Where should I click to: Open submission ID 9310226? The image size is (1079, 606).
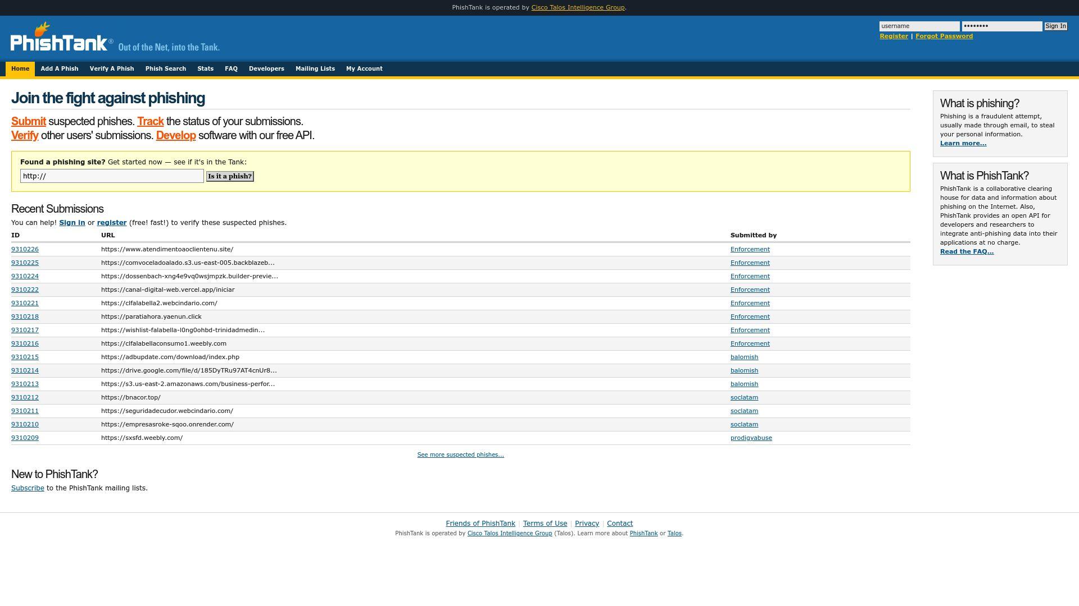(25, 249)
